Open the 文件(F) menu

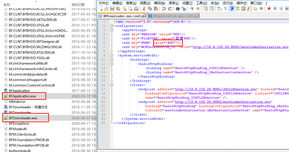click(x=103, y=3)
